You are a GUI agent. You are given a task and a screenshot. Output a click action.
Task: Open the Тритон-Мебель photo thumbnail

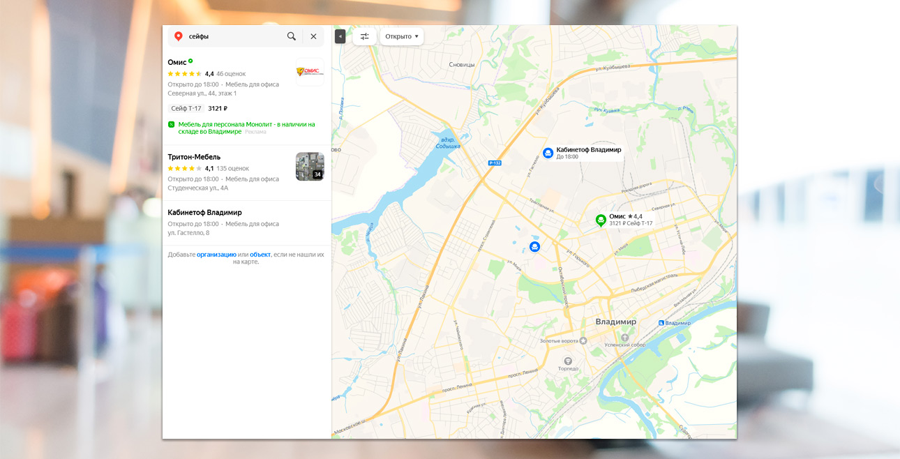(x=310, y=166)
